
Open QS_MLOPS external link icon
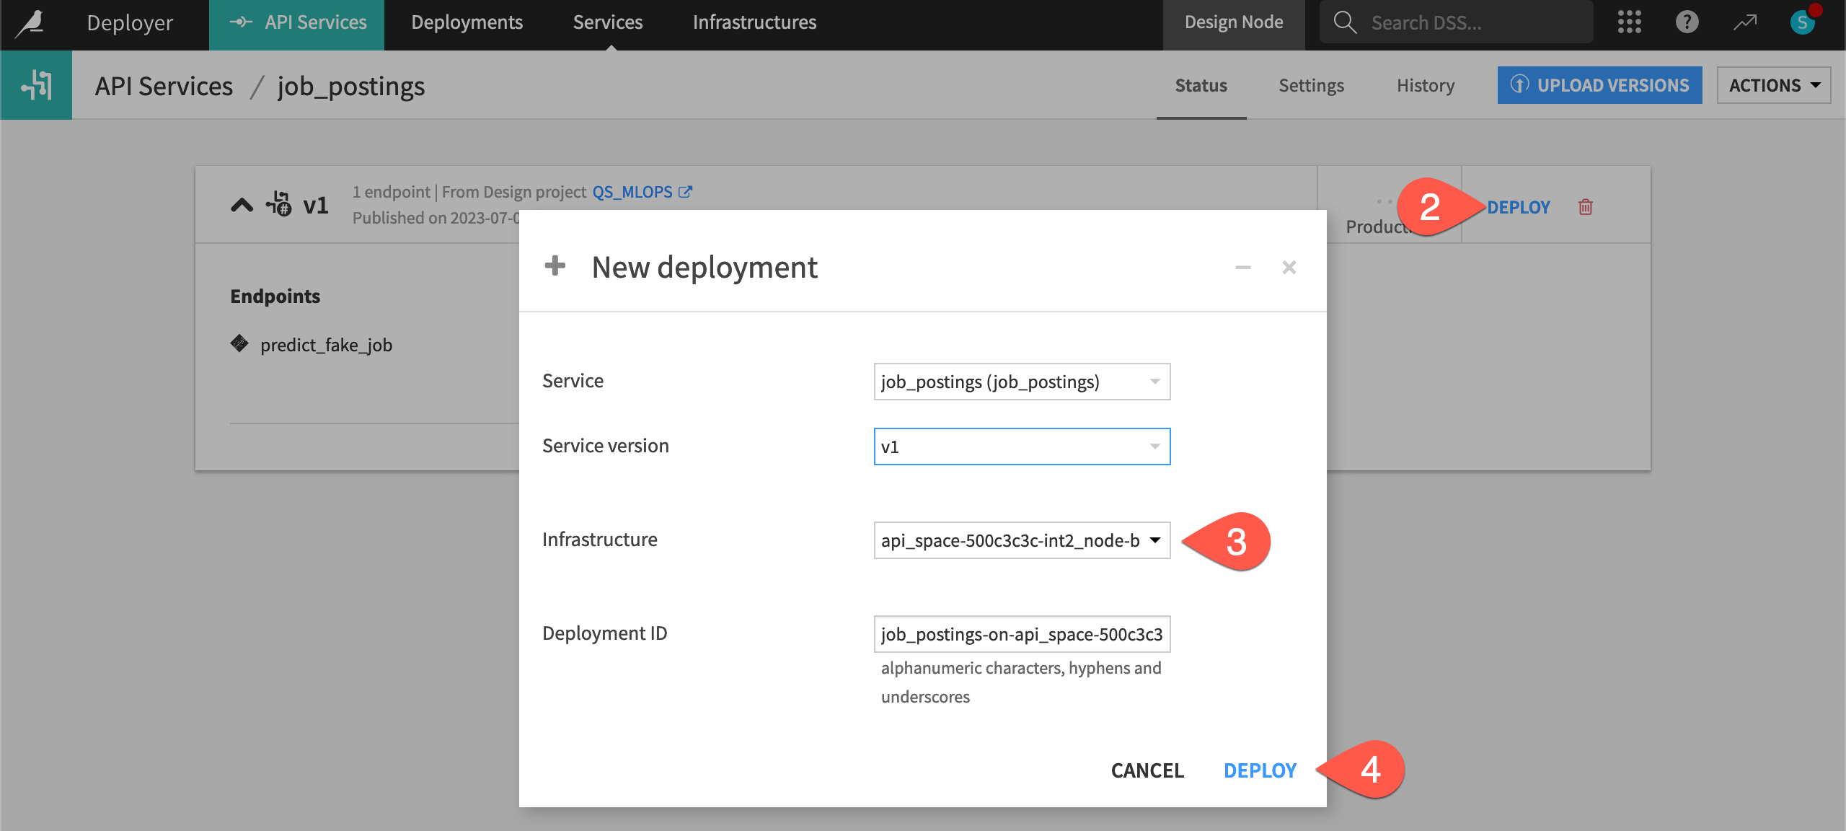pyautogui.click(x=685, y=192)
